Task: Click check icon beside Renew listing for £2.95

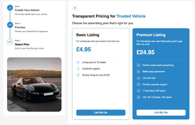Action: (x=78, y=75)
